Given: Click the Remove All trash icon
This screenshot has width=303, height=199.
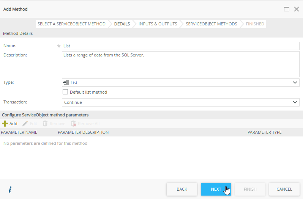Looking at the screenshot, I should pos(74,124).
